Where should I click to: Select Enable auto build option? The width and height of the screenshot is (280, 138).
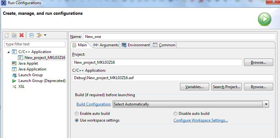point(77,114)
